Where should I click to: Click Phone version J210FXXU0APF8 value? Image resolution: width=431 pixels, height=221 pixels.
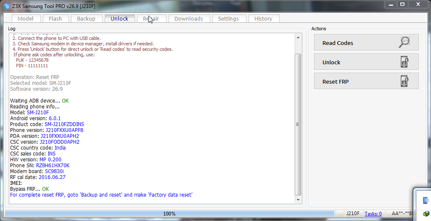click(x=64, y=130)
